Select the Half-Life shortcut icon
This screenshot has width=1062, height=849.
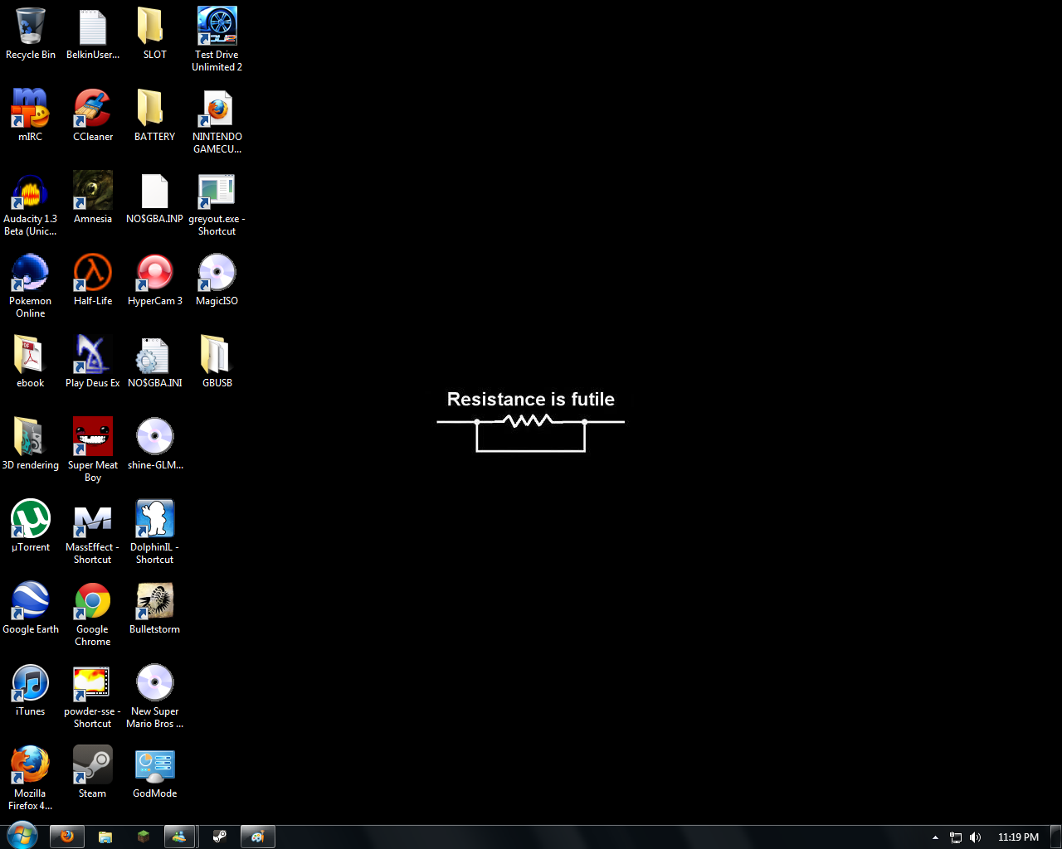92,273
